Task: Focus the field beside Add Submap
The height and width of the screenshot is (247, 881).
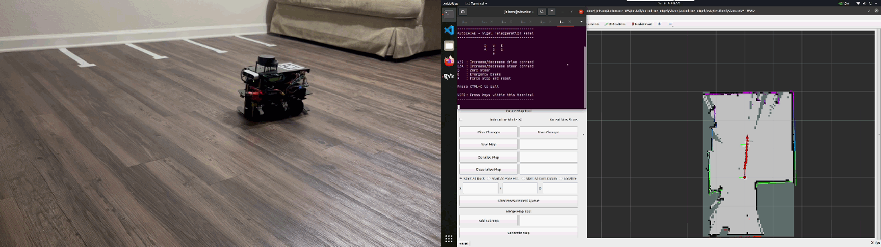Action: click(548, 221)
